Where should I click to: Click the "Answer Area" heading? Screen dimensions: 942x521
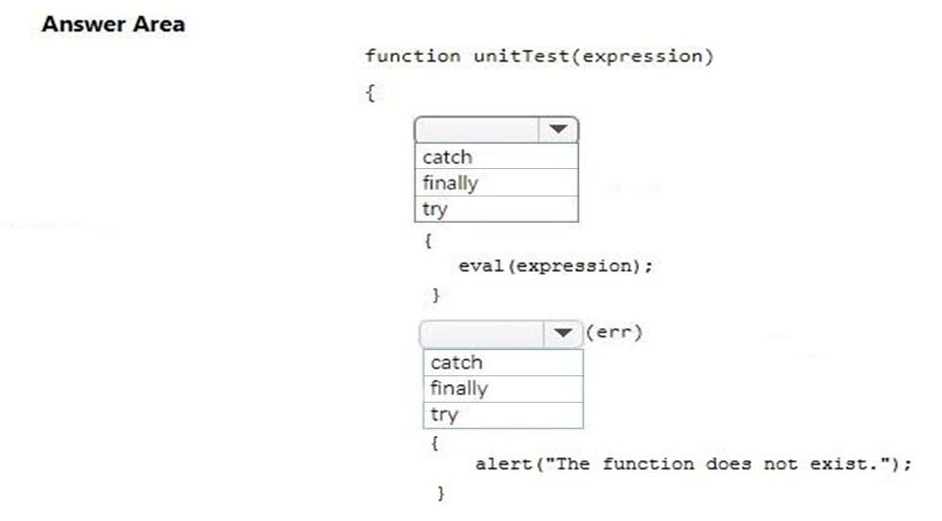click(x=113, y=24)
